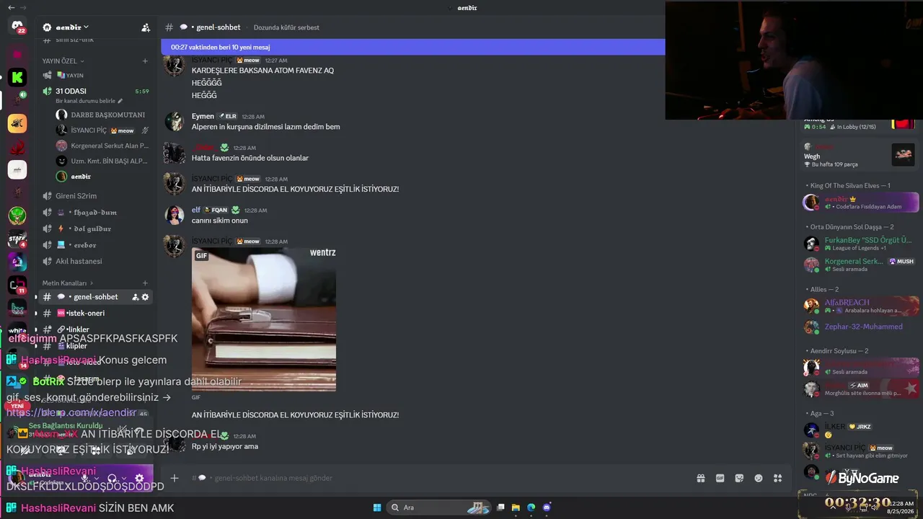Open the white rounded server icon

(17, 169)
